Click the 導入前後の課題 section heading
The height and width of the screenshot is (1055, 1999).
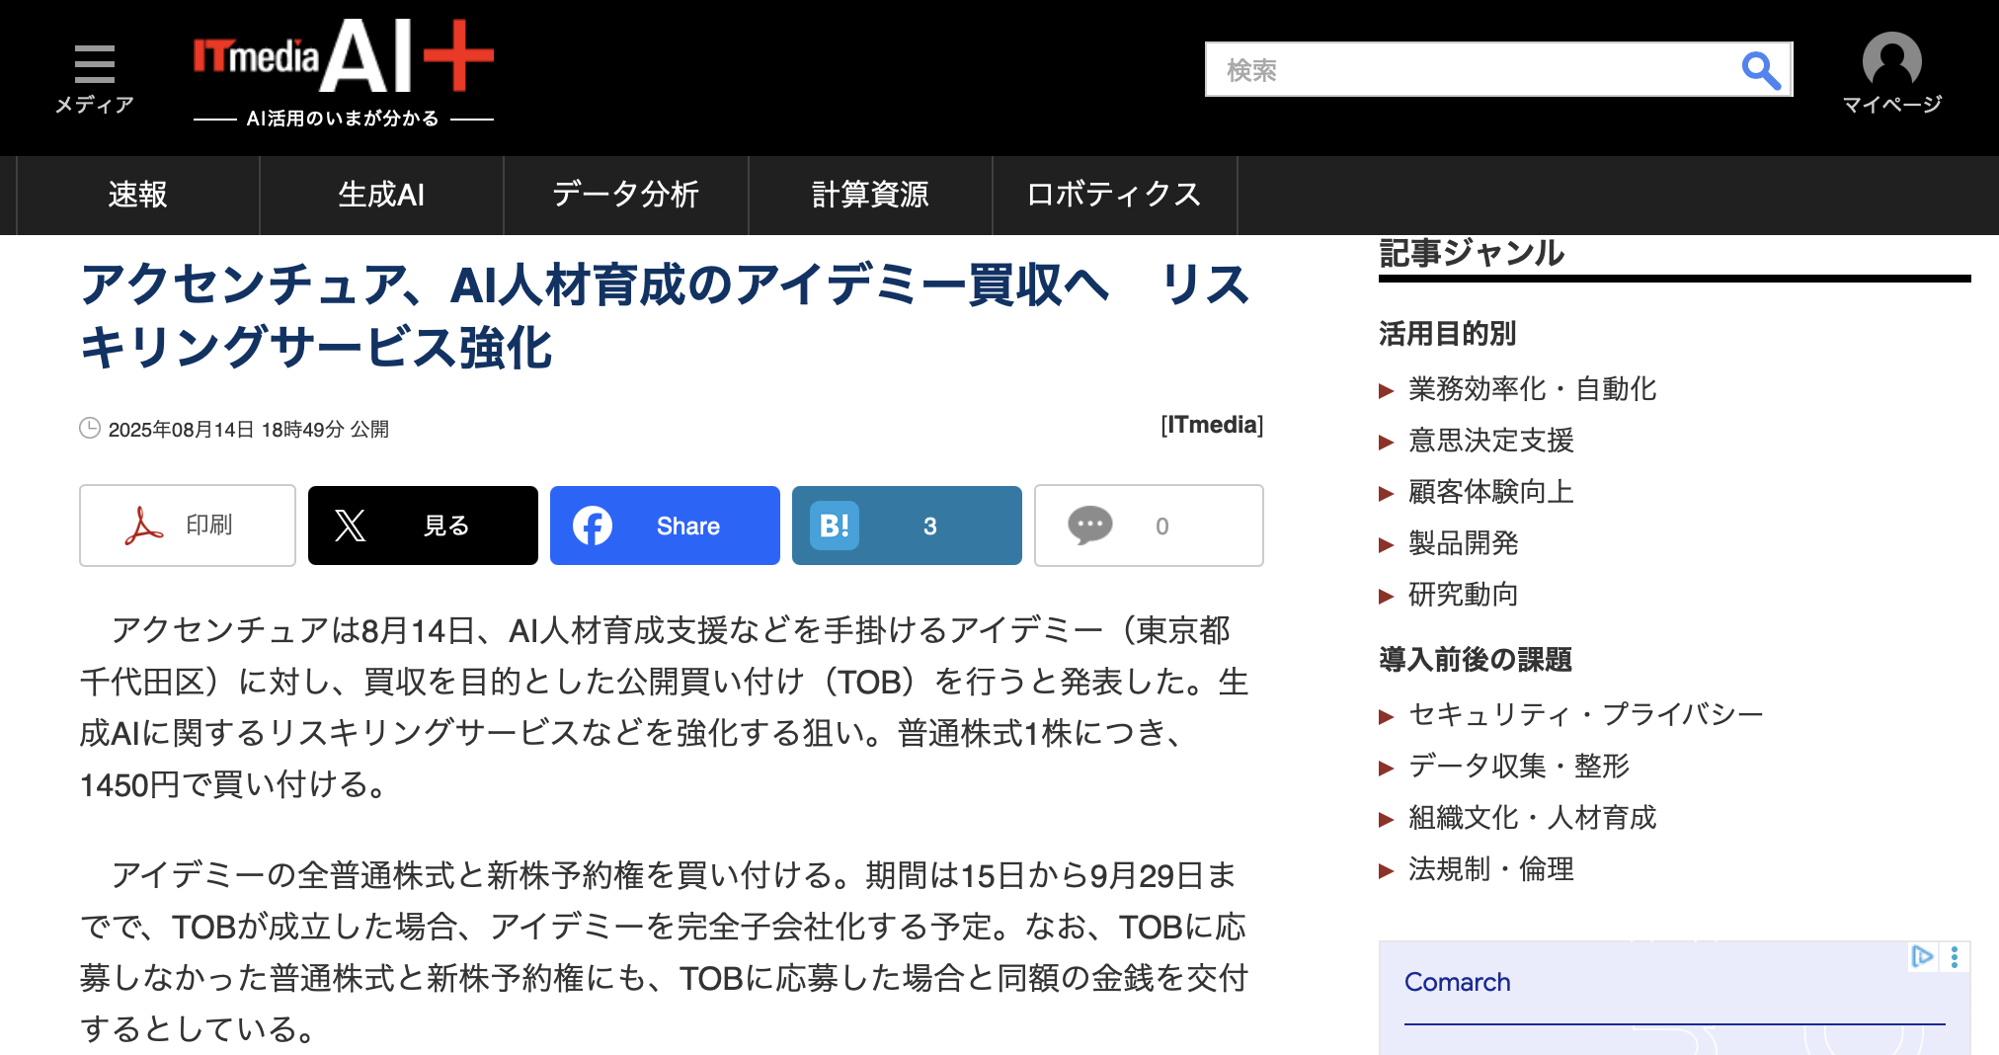coord(1476,659)
